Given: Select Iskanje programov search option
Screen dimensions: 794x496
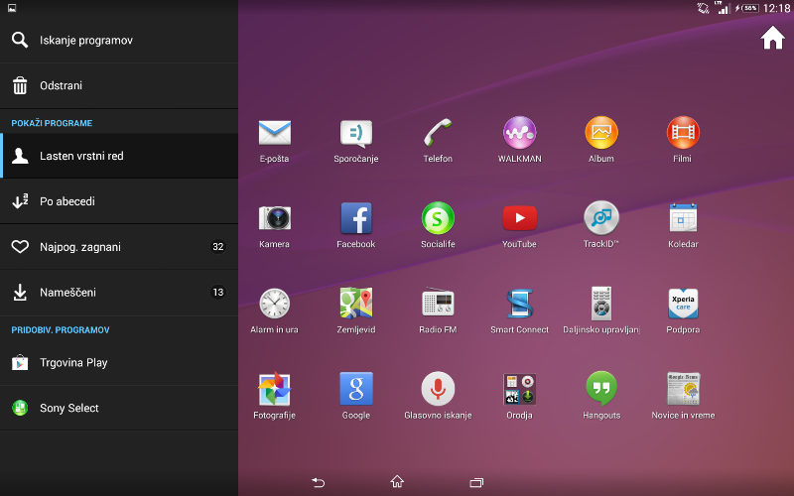Looking at the screenshot, I should pyautogui.click(x=119, y=40).
